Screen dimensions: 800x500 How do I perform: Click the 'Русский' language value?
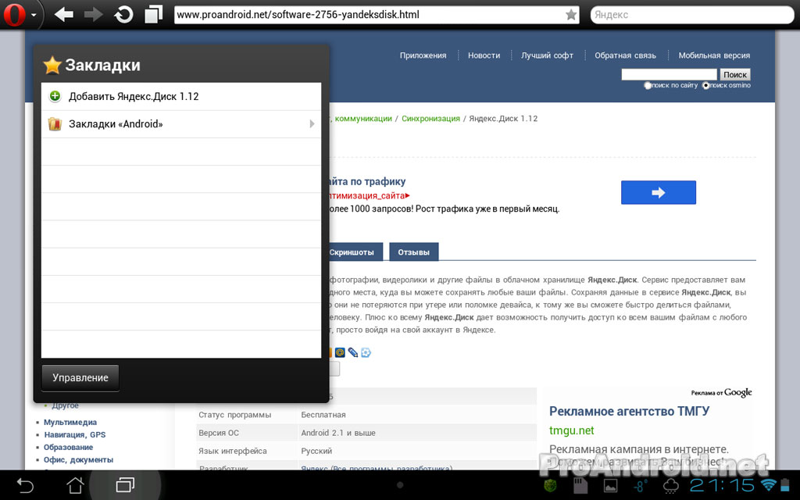[316, 451]
